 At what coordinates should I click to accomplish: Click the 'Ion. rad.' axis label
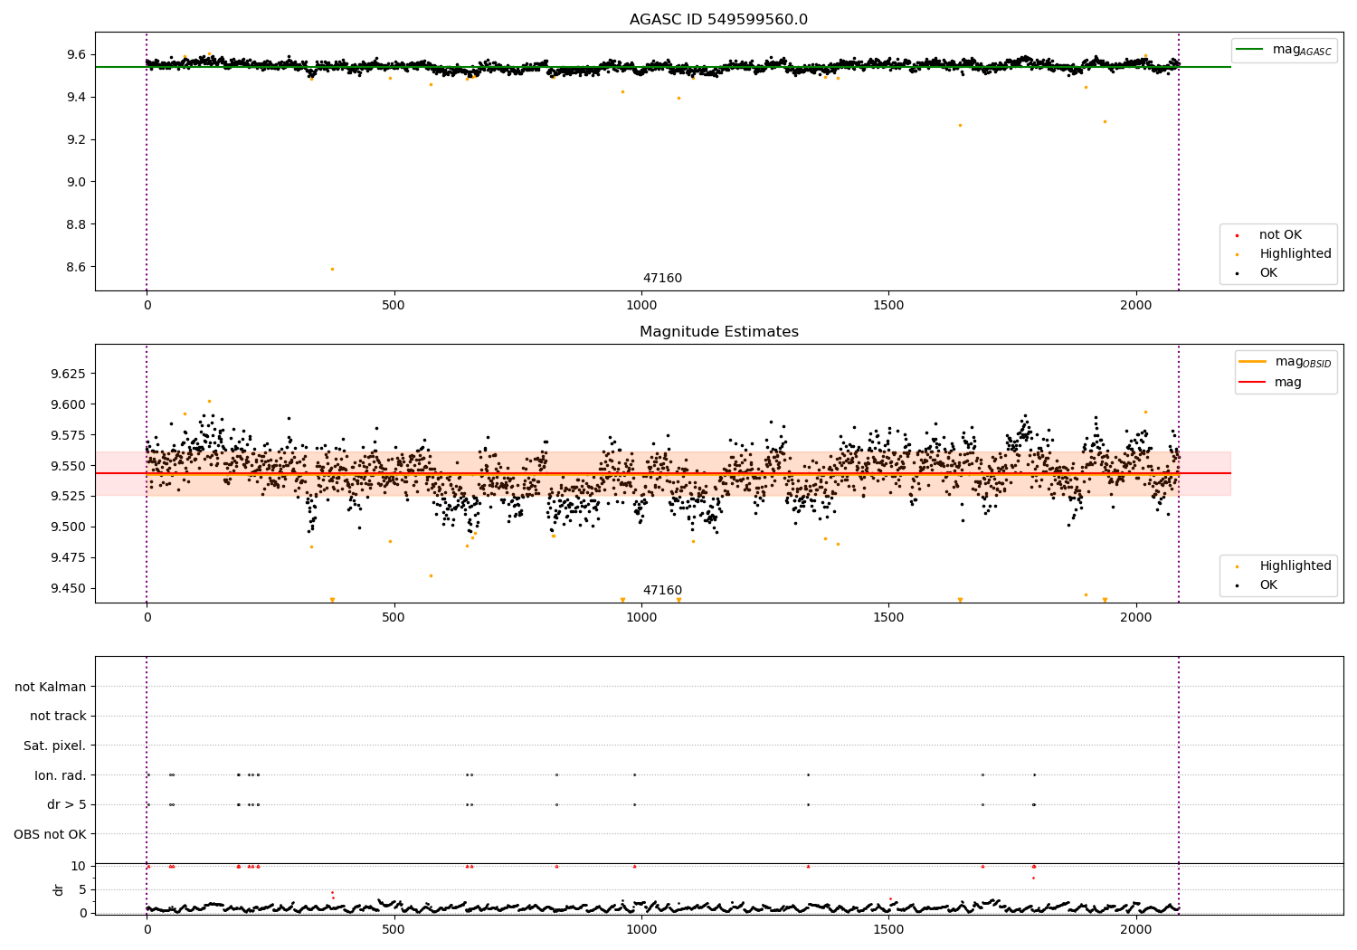pyautogui.click(x=61, y=775)
